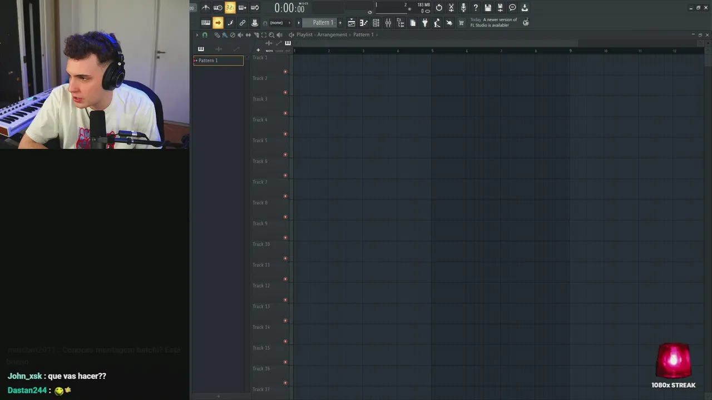712x400 pixels.
Task: Disable the highlighted recording countdown button
Action: point(230,8)
